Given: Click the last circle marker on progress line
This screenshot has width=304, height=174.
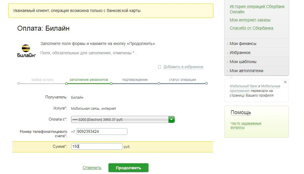Looking at the screenshot, I should [206, 83].
